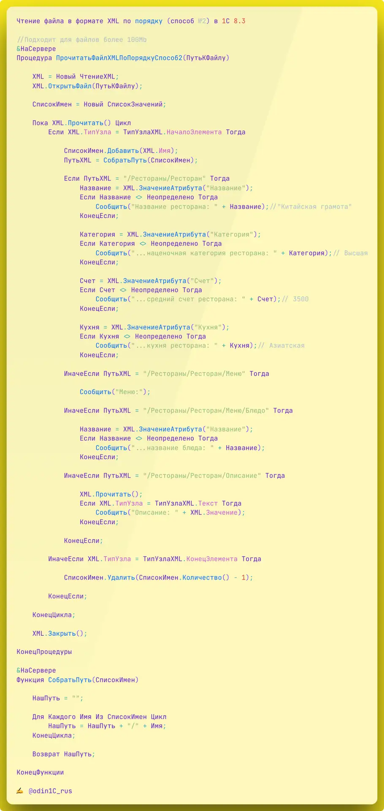Screen dimensions: 384x811
Task: Click the writing hand emoji icon
Action: (20, 791)
